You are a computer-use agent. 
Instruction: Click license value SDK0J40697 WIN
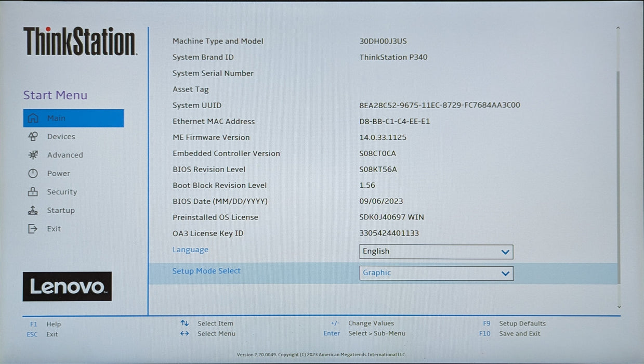[x=391, y=217]
